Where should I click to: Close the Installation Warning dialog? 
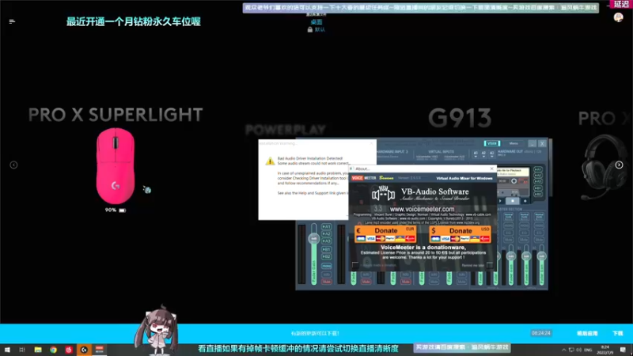coord(371,143)
